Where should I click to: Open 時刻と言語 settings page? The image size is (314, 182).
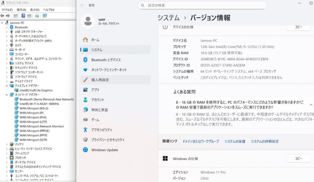point(115,110)
